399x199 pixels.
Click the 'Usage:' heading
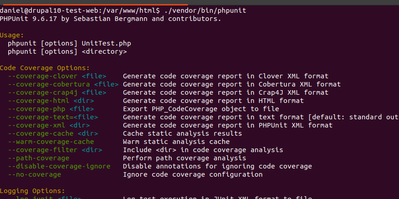[12, 35]
